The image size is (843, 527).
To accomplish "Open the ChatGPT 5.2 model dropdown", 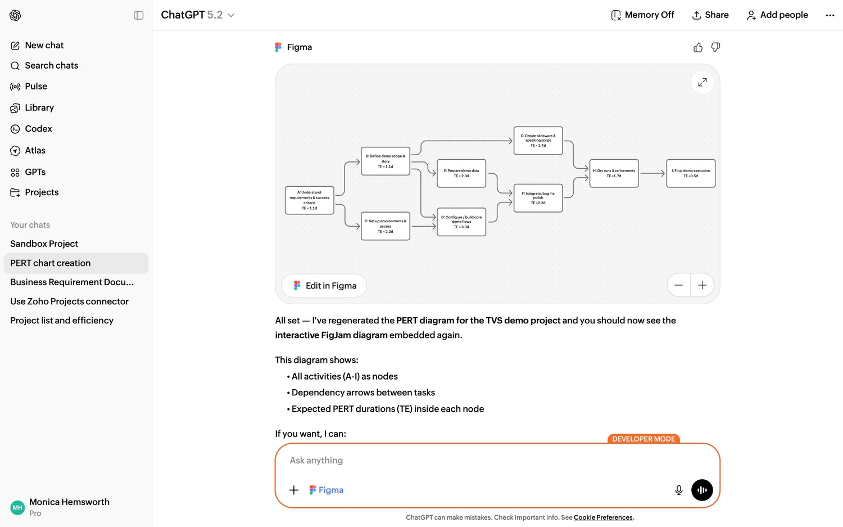I will coord(197,15).
